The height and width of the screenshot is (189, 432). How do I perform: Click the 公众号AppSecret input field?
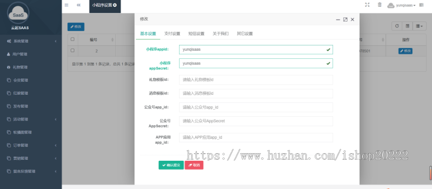pyautogui.click(x=256, y=121)
